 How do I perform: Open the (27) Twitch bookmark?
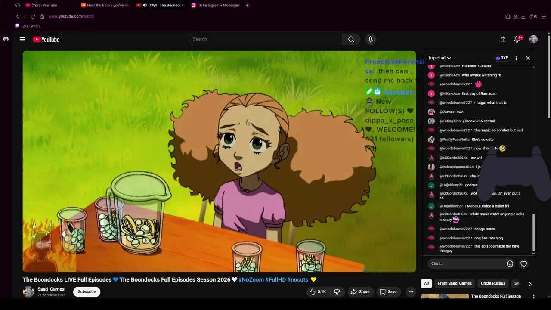tap(27, 26)
